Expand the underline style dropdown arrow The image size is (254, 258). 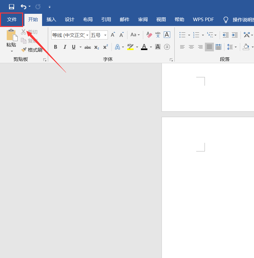click(x=81, y=47)
